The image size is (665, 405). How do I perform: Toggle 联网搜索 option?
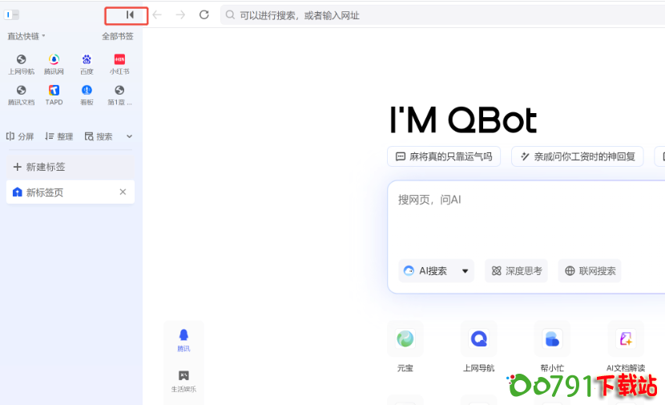(590, 271)
